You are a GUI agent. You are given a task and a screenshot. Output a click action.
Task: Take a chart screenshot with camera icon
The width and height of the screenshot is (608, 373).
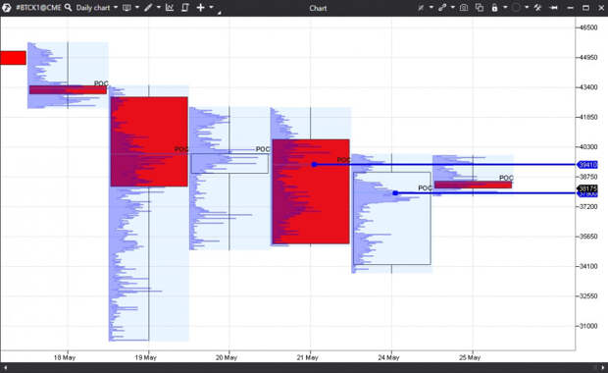pyautogui.click(x=464, y=8)
